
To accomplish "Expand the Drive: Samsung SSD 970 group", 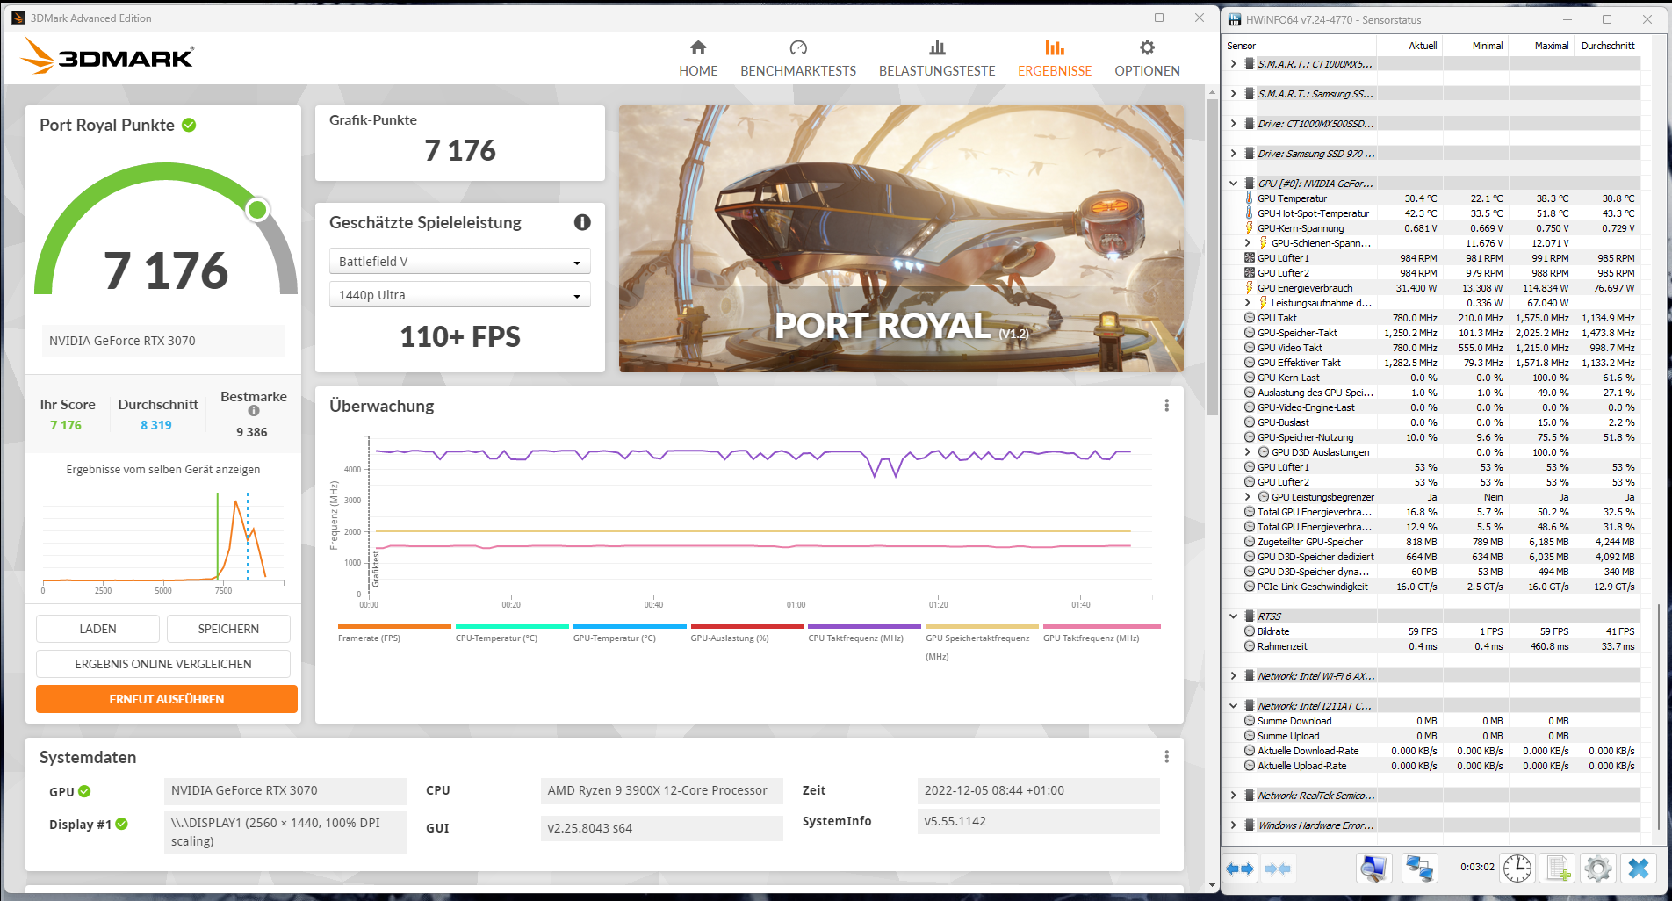I will click(1234, 154).
